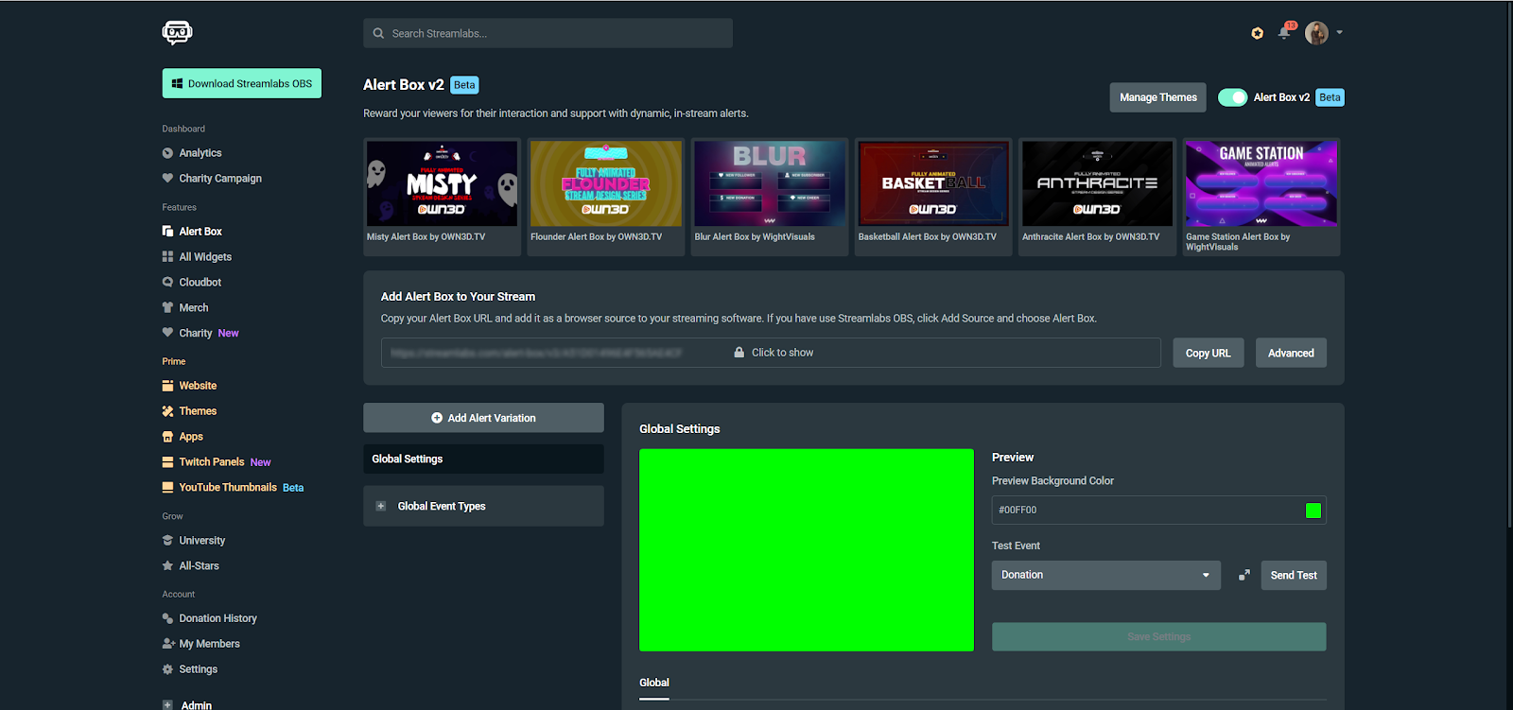Click the YouTube Thumbnails icon
Image resolution: width=1513 pixels, height=710 pixels.
click(167, 488)
